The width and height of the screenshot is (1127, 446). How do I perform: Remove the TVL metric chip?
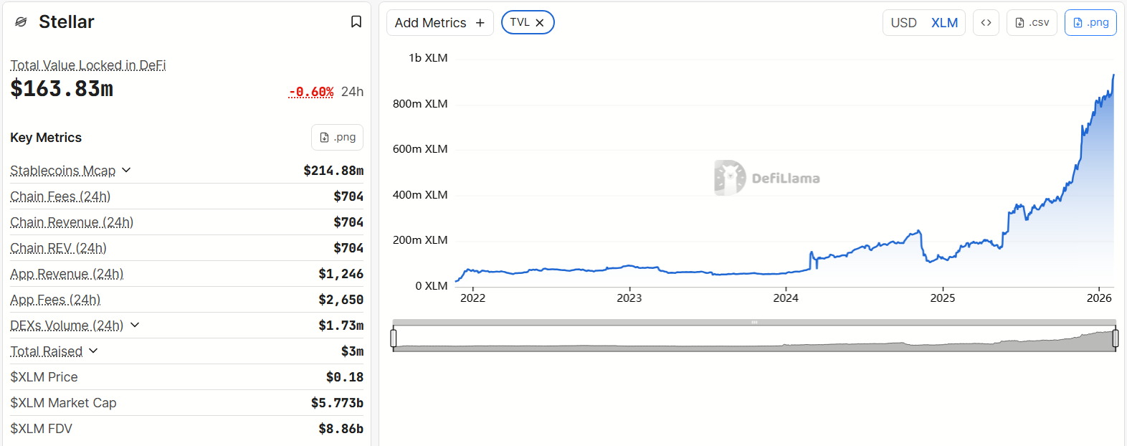click(x=540, y=22)
